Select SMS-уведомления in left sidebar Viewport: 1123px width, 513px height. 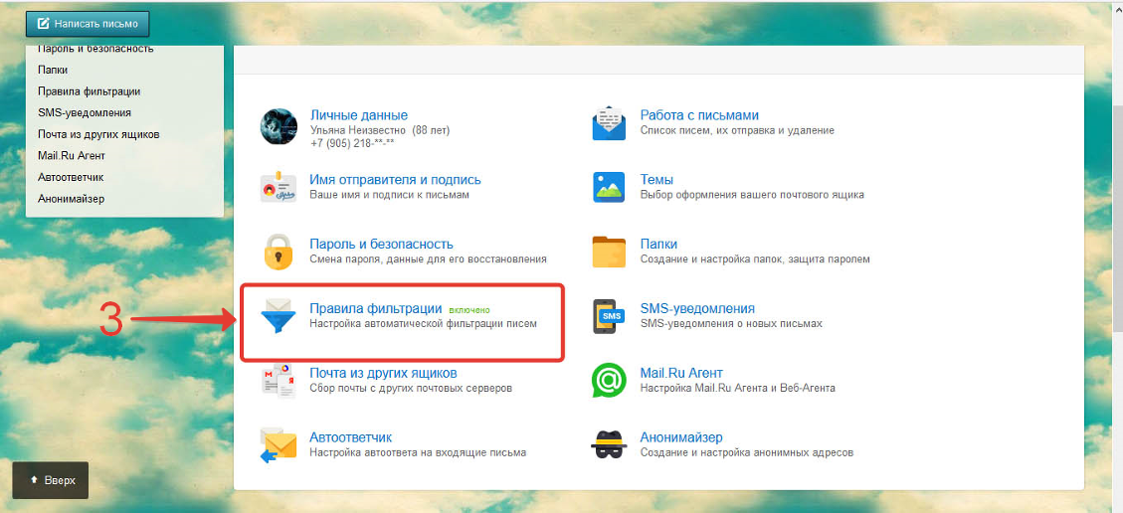click(x=85, y=112)
